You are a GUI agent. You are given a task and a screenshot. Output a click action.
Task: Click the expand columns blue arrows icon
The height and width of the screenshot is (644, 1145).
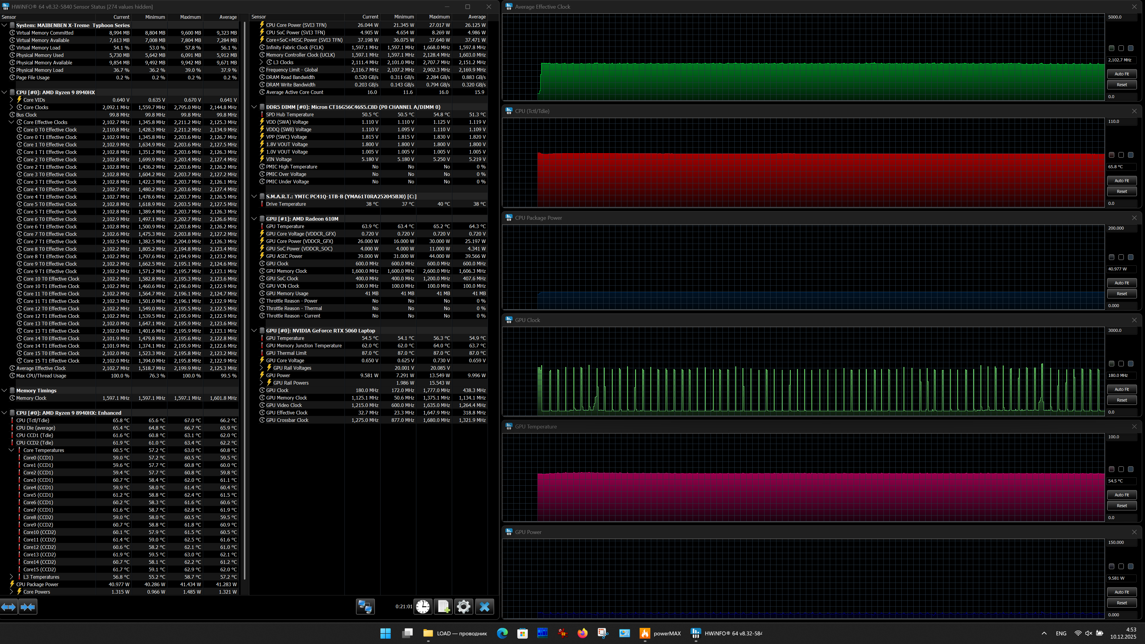(x=8, y=607)
